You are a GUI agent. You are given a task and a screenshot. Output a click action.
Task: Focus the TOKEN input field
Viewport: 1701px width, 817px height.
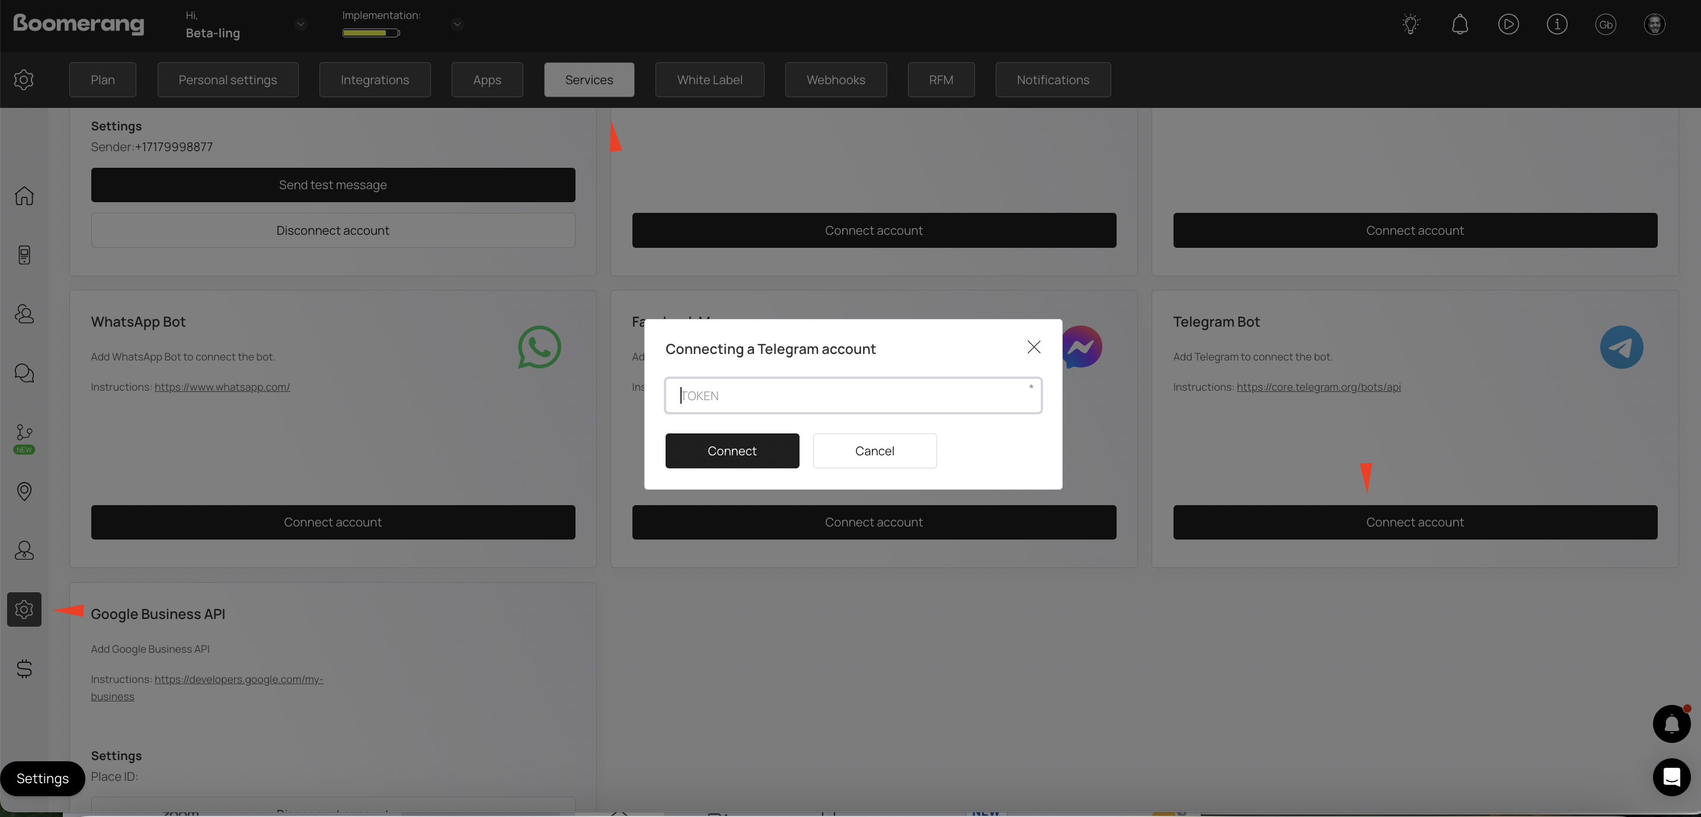[852, 395]
